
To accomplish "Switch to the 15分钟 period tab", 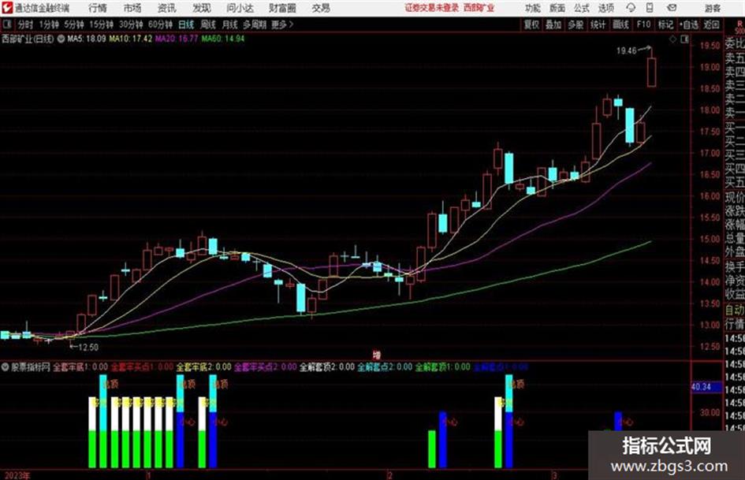I will pyautogui.click(x=101, y=24).
